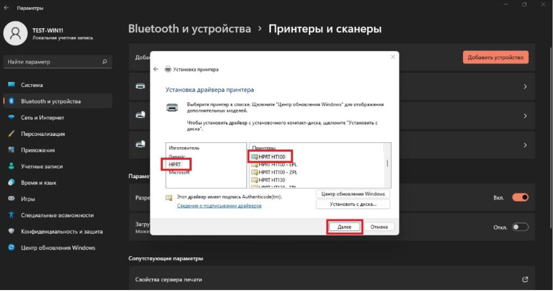Click the printer list scrollbar

point(388,164)
